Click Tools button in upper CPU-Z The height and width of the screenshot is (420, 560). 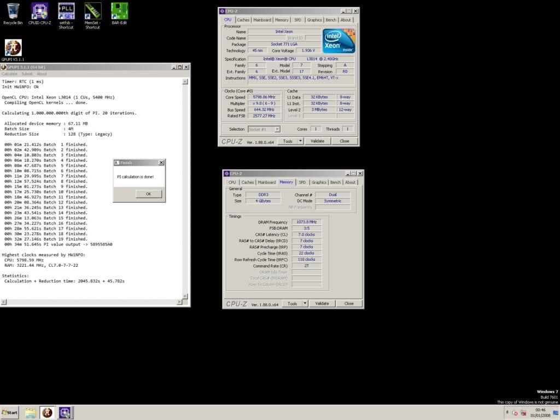pos(288,141)
